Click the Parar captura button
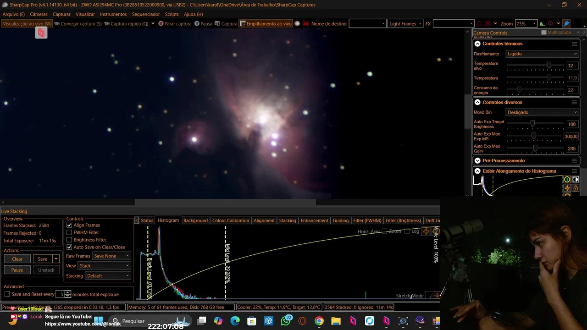Image resolution: width=587 pixels, height=330 pixels. click(175, 24)
